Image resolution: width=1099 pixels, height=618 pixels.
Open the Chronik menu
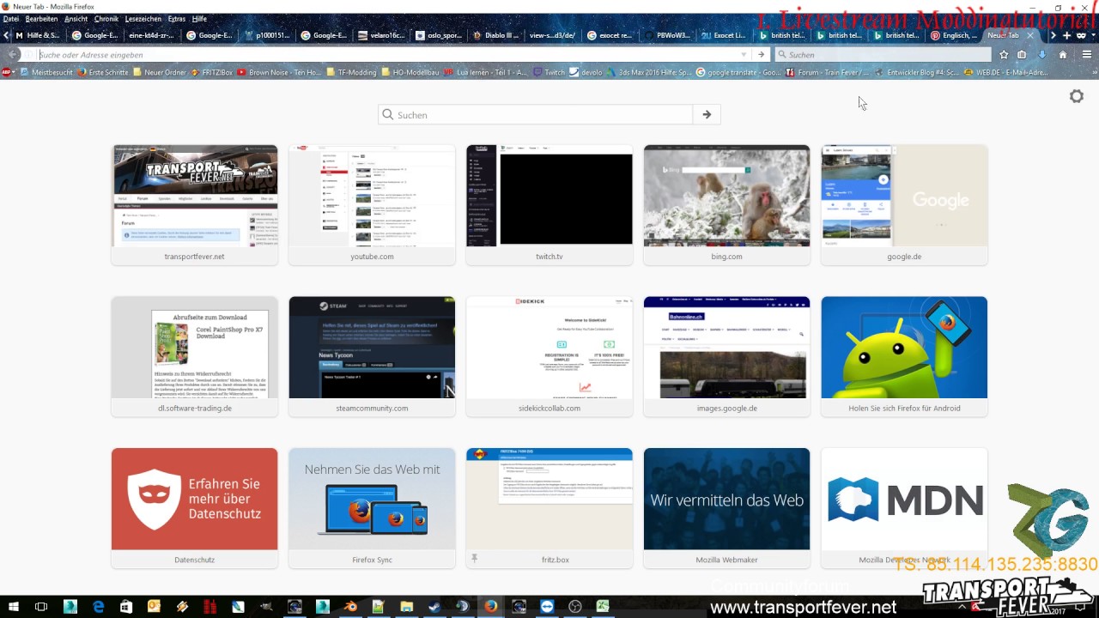tap(106, 18)
